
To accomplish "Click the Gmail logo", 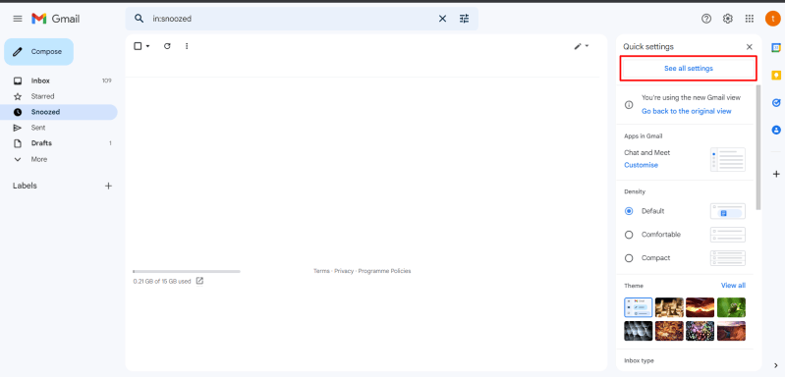I will pyautogui.click(x=56, y=19).
